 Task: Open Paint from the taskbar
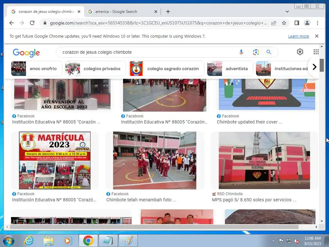[128, 241]
